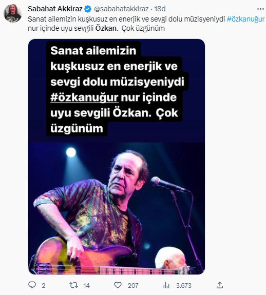Click the like count 207
This screenshot has height=295, width=266.
coord(133,286)
